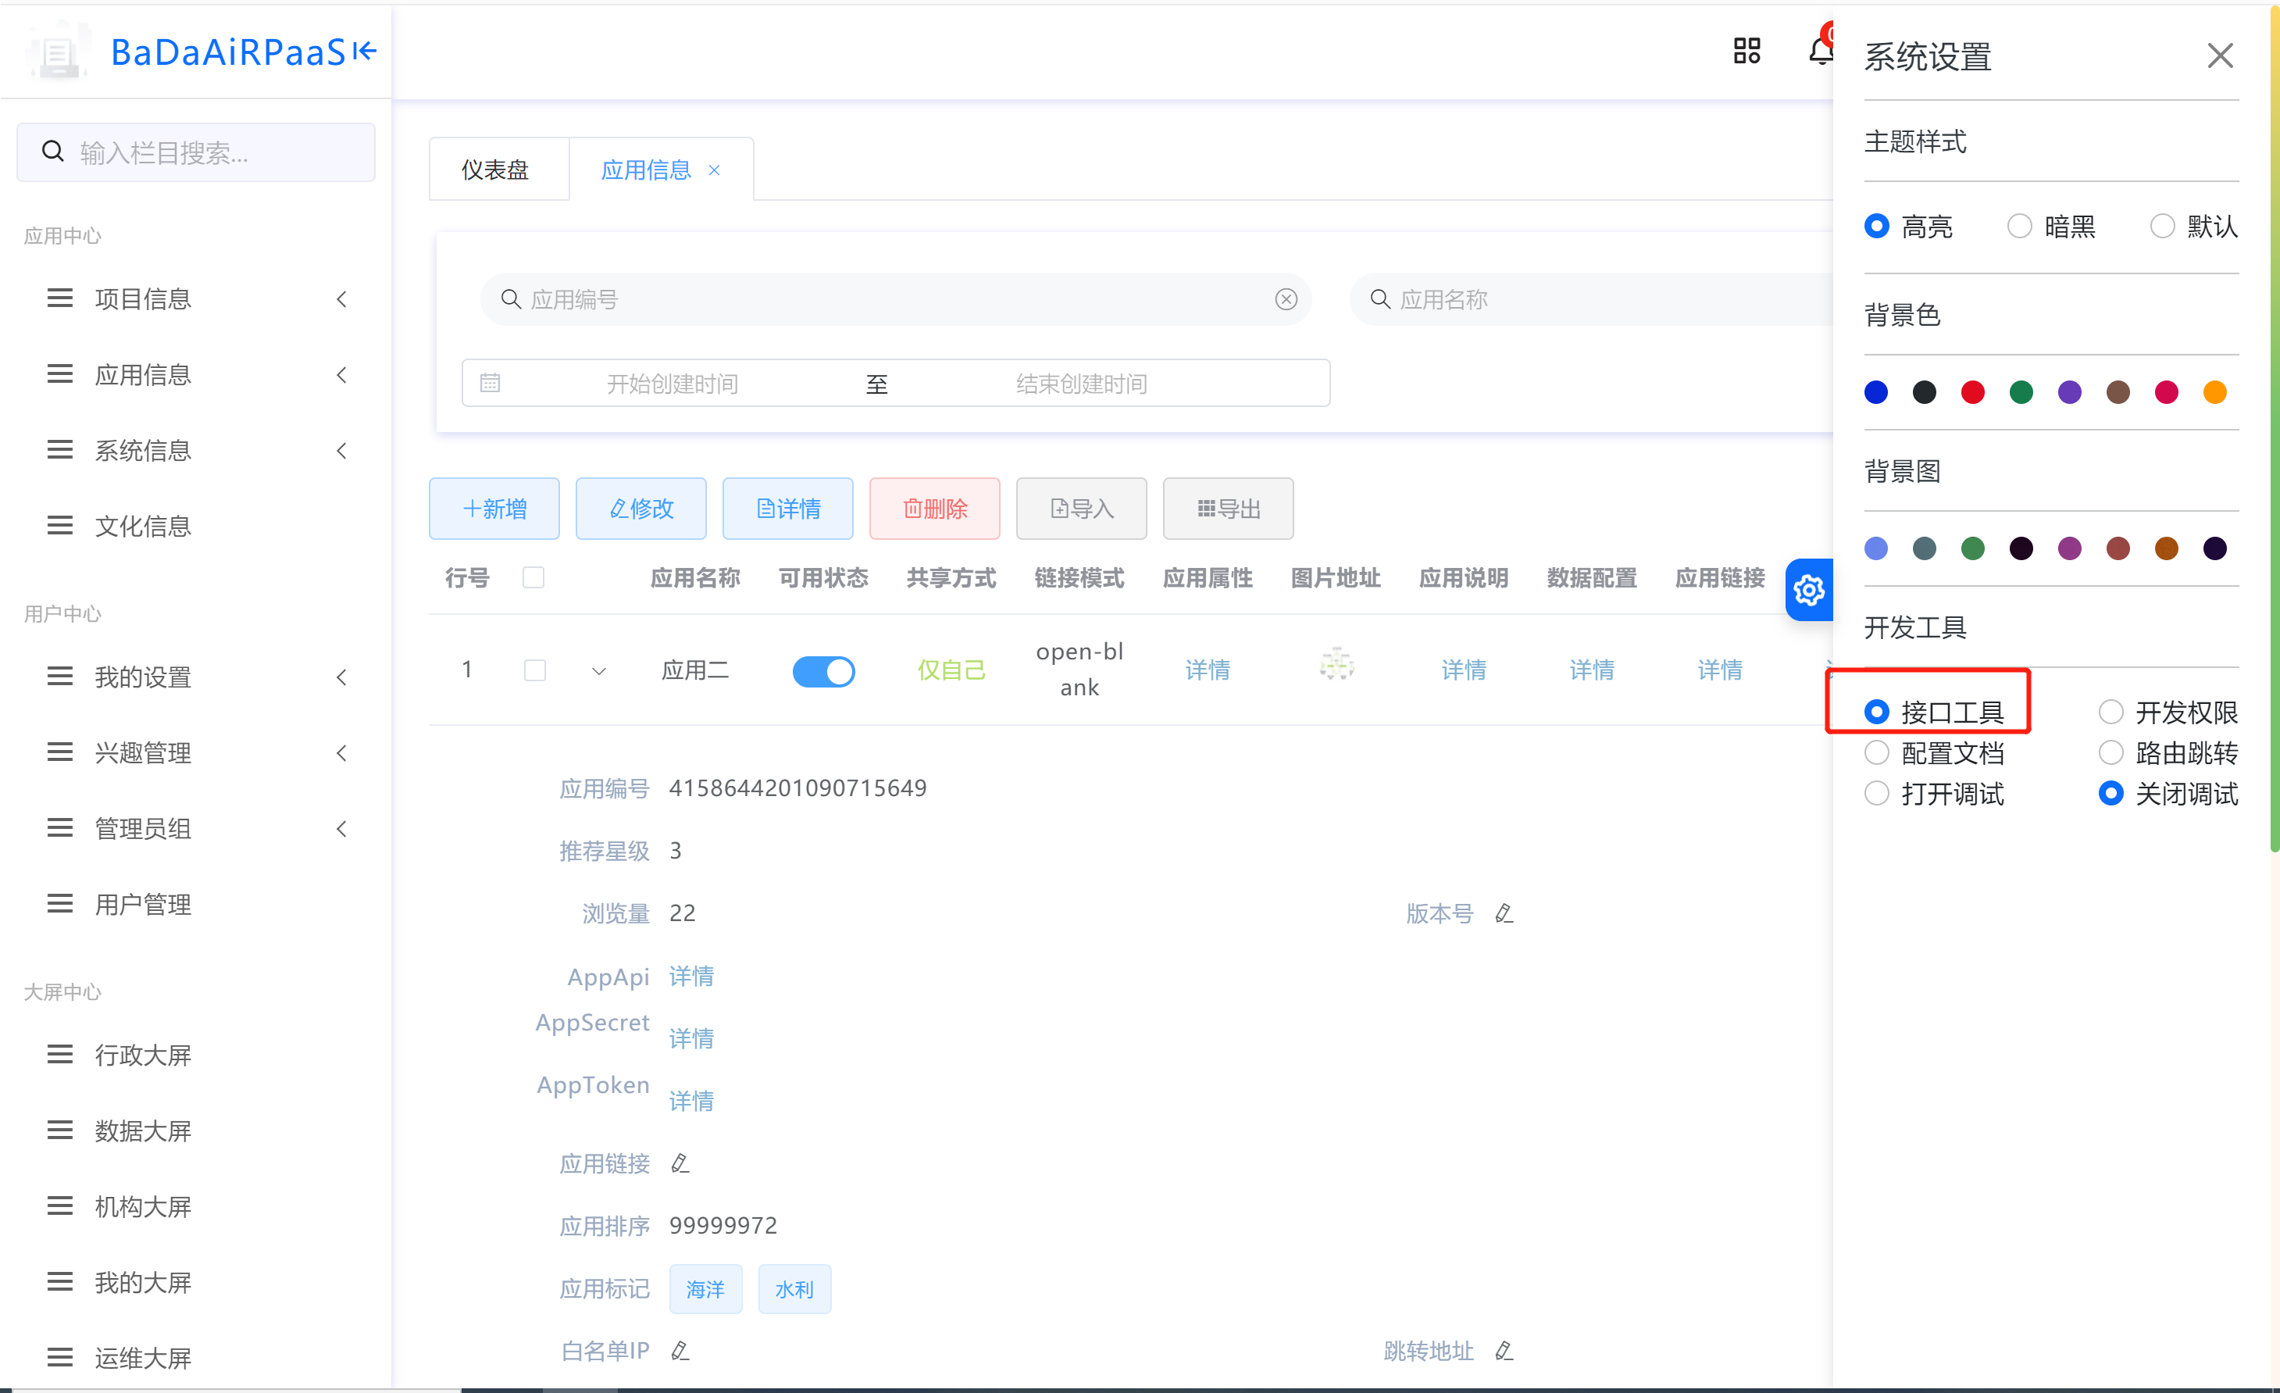Image resolution: width=2280 pixels, height=1393 pixels.
Task: Click the BaDaAiRPaaS logo image
Action: pyautogui.click(x=59, y=53)
